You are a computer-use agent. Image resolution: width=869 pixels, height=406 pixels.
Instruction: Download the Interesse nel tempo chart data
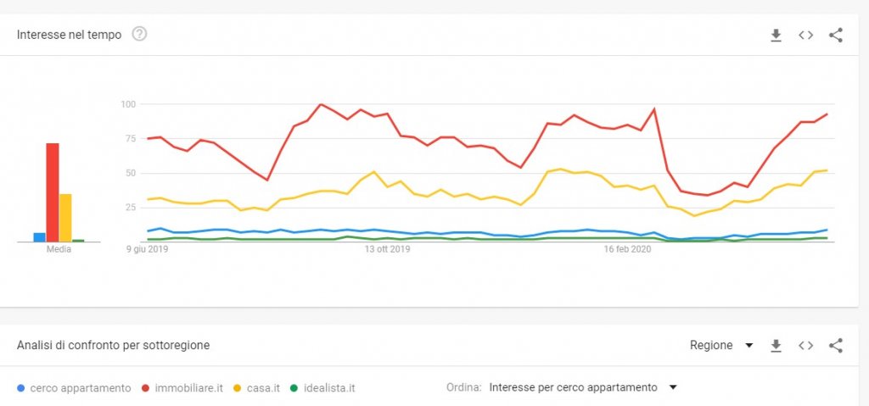coord(776,35)
